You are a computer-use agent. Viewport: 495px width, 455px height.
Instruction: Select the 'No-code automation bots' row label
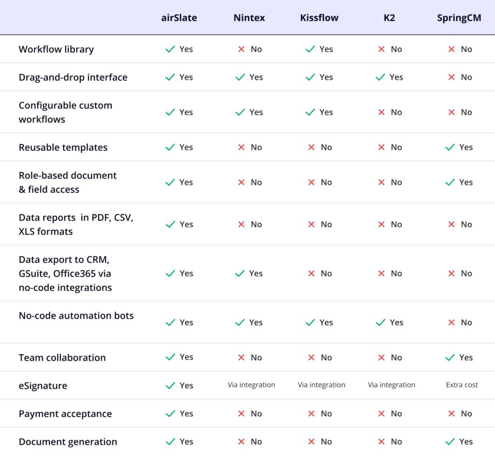76,316
